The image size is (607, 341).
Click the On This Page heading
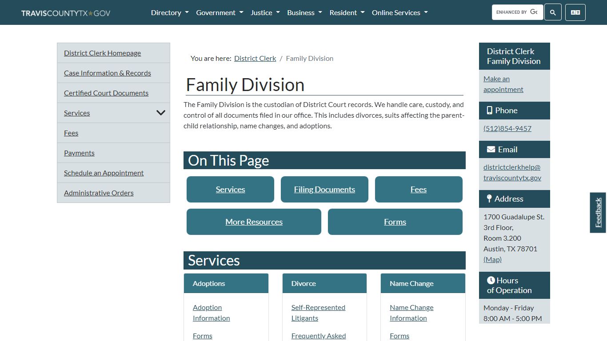(228, 160)
